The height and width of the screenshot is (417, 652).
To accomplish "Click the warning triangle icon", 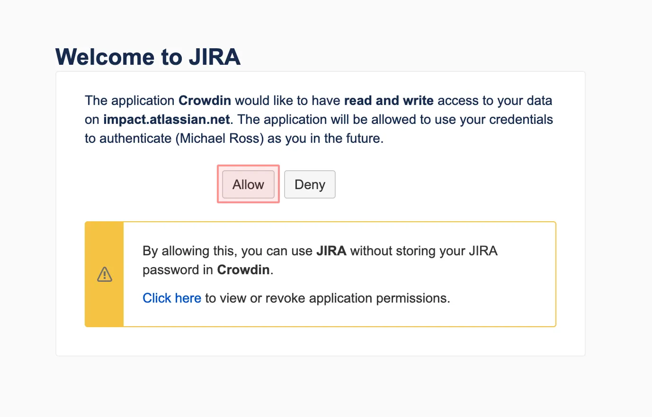I will point(105,274).
